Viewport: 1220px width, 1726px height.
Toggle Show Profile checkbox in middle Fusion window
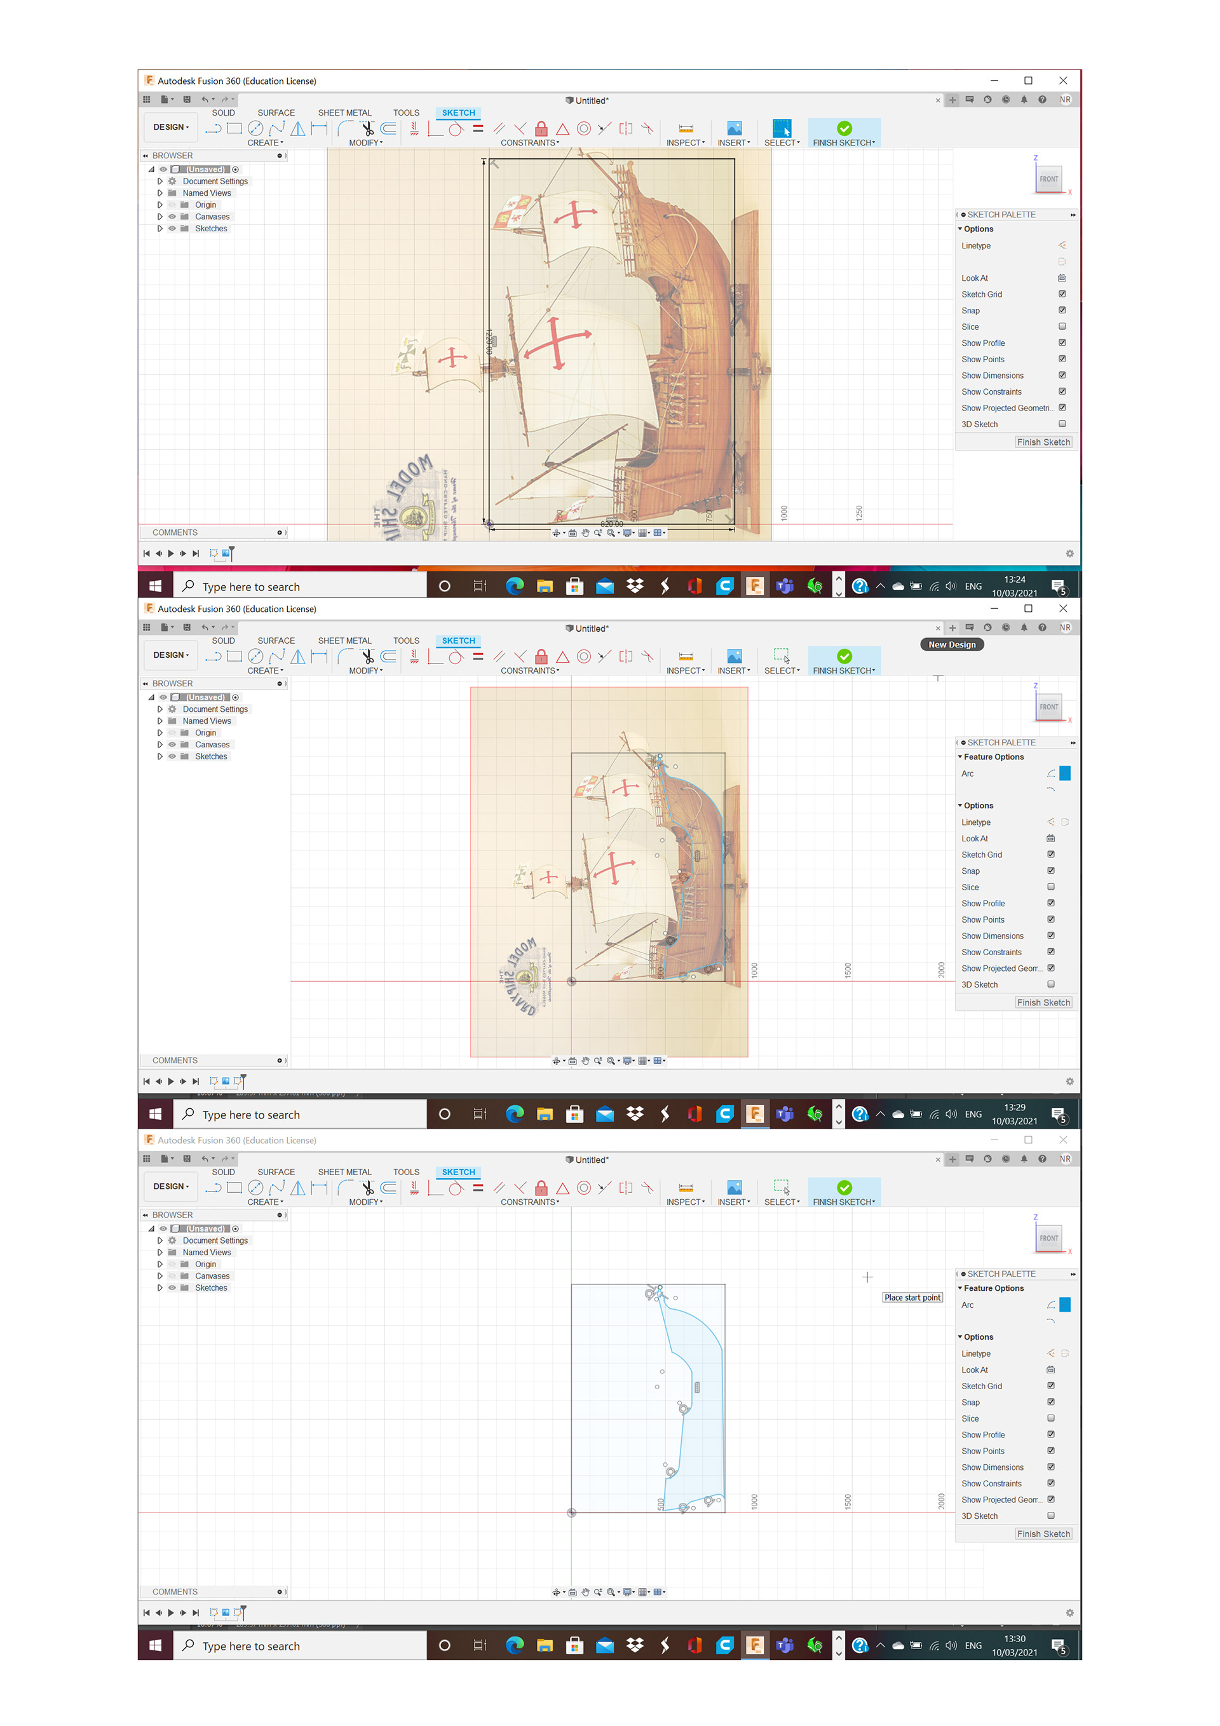(1051, 903)
